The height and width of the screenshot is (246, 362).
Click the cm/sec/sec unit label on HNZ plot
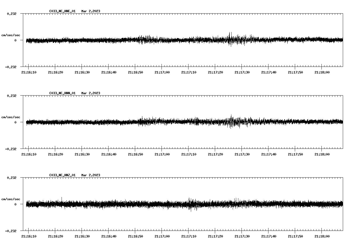click(x=11, y=199)
